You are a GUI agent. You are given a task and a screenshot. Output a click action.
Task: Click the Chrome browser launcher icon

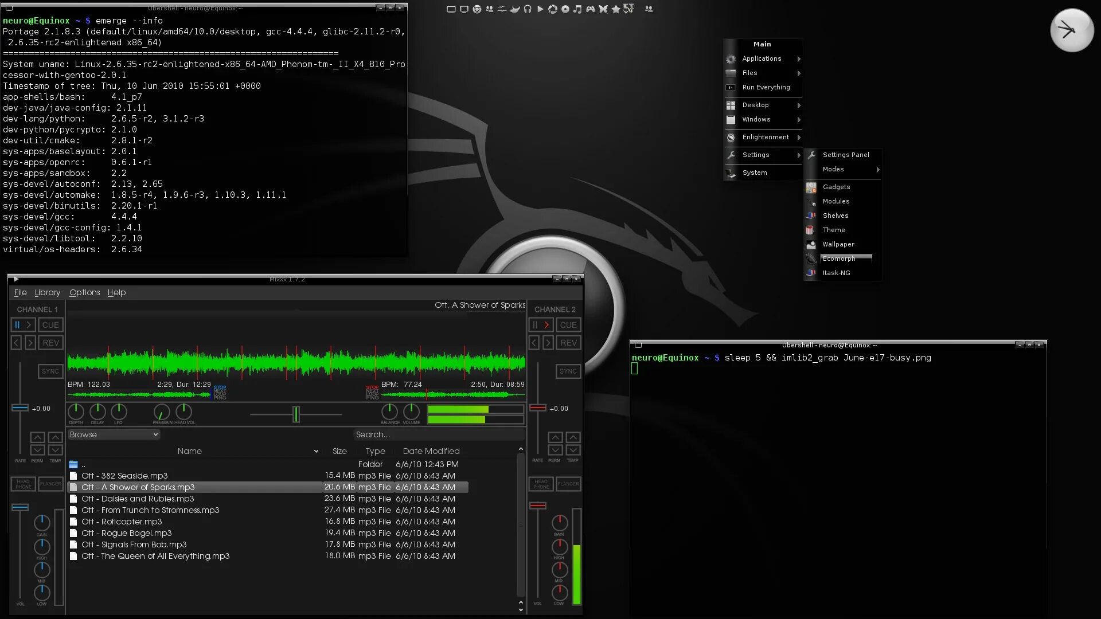tap(477, 9)
